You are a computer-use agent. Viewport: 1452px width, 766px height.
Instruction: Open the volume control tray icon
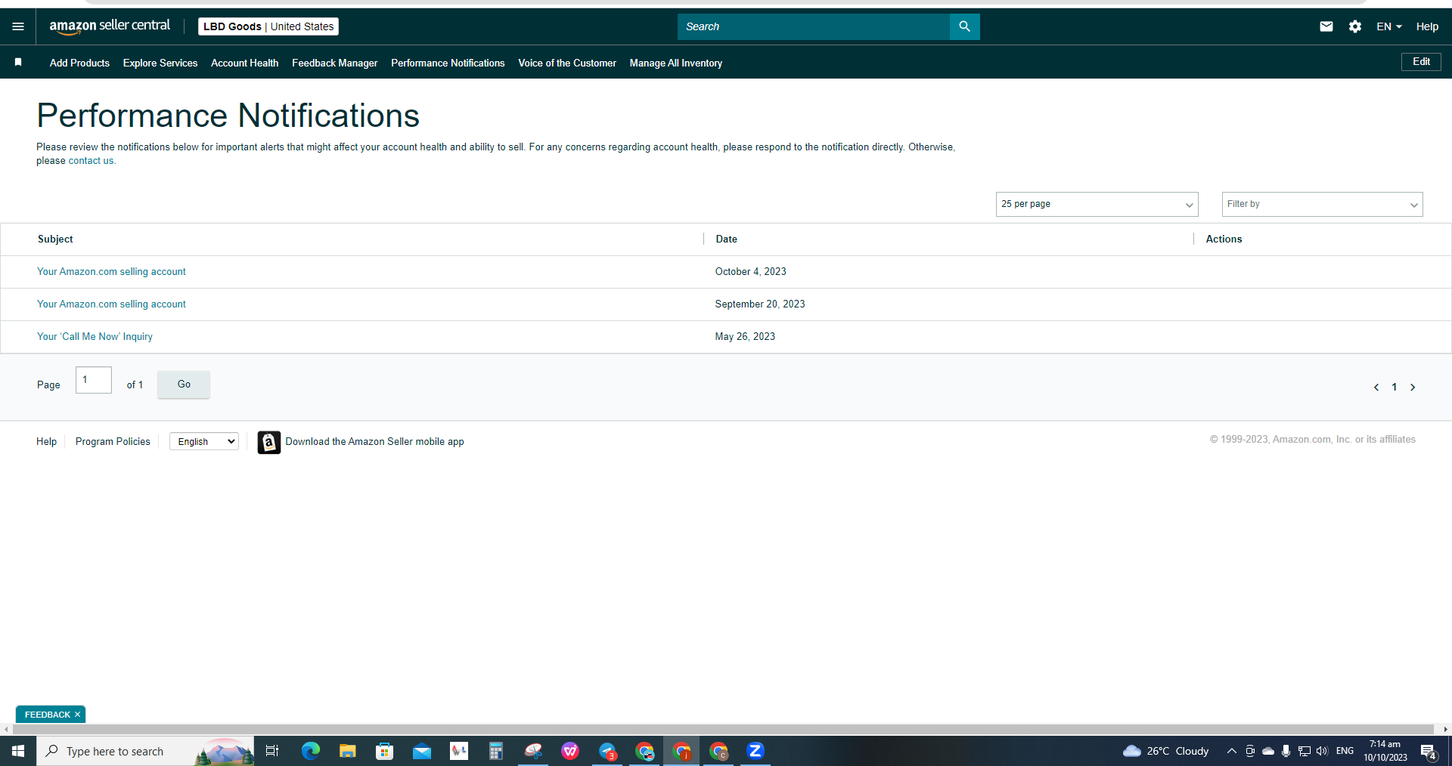coord(1322,751)
